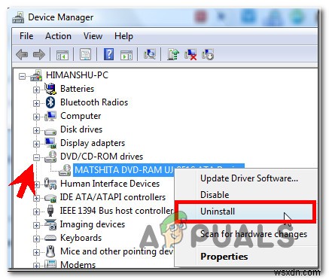Image resolution: width=329 pixels, height=280 pixels.
Task: Click the Disk drives icon
Action: (50, 131)
